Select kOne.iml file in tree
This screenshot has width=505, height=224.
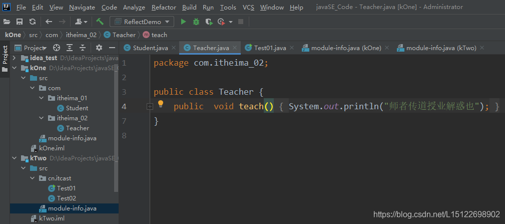[x=48, y=148]
